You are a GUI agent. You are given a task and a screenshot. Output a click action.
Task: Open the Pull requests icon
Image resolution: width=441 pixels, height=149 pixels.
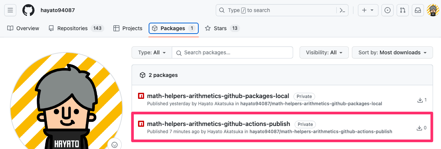click(402, 10)
